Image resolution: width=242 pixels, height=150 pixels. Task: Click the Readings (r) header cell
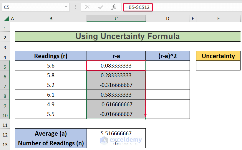pyautogui.click(x=51, y=56)
